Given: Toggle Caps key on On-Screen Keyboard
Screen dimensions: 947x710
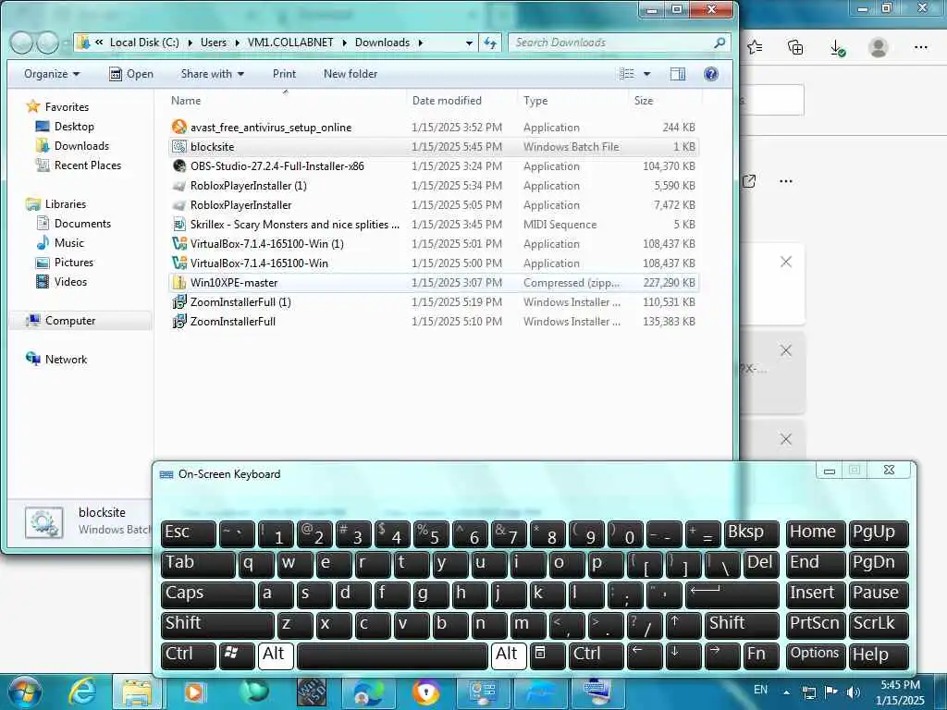Looking at the screenshot, I should [x=208, y=594].
